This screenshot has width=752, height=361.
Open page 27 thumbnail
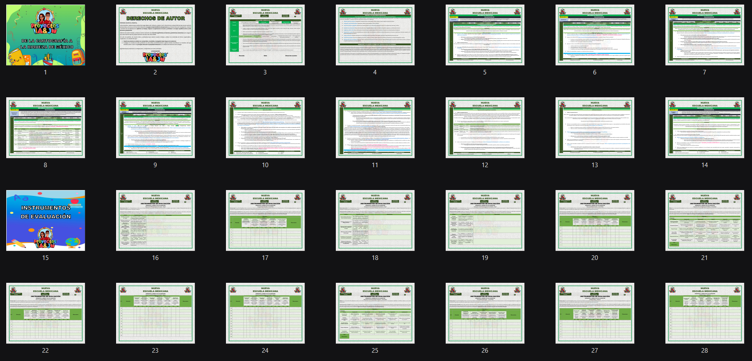(595, 313)
